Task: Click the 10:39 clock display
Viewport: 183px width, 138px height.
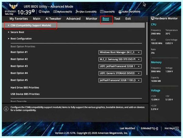Action: 24,12
